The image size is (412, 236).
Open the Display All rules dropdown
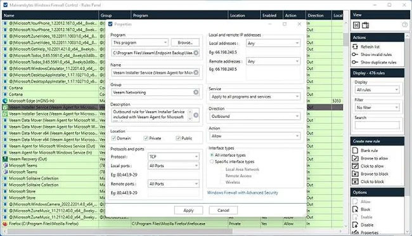click(377, 89)
